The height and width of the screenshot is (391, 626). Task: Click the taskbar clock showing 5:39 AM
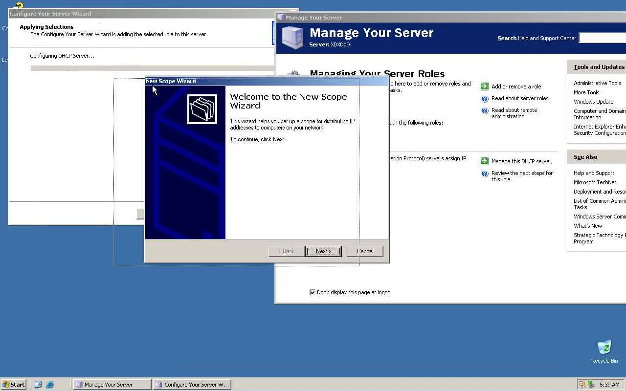point(609,385)
